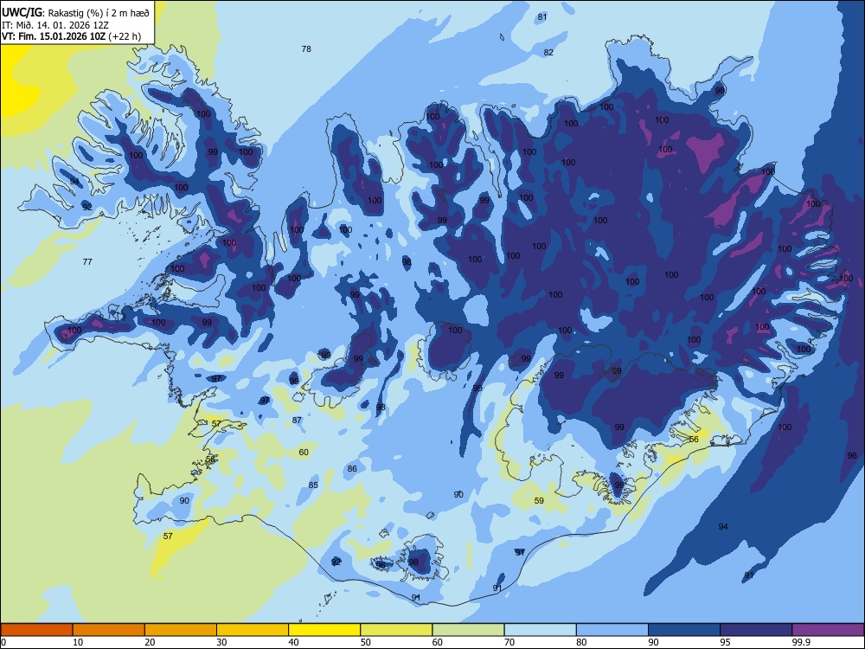Click the pale yellow 50–60 legend swatch

396,630
